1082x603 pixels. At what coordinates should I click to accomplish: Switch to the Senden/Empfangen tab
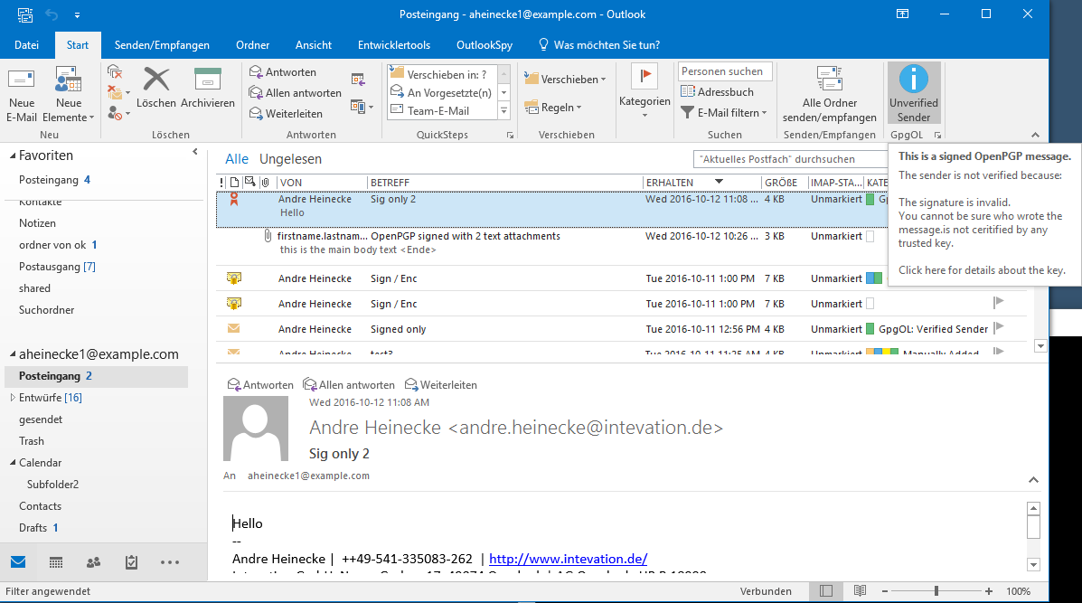(162, 45)
